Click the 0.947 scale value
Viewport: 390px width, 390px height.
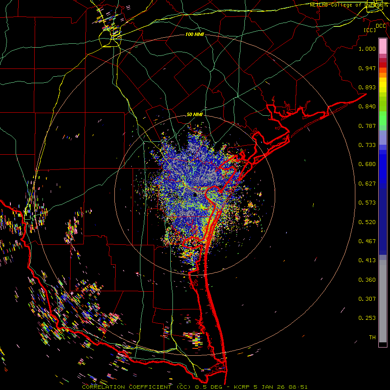[x=367, y=68]
